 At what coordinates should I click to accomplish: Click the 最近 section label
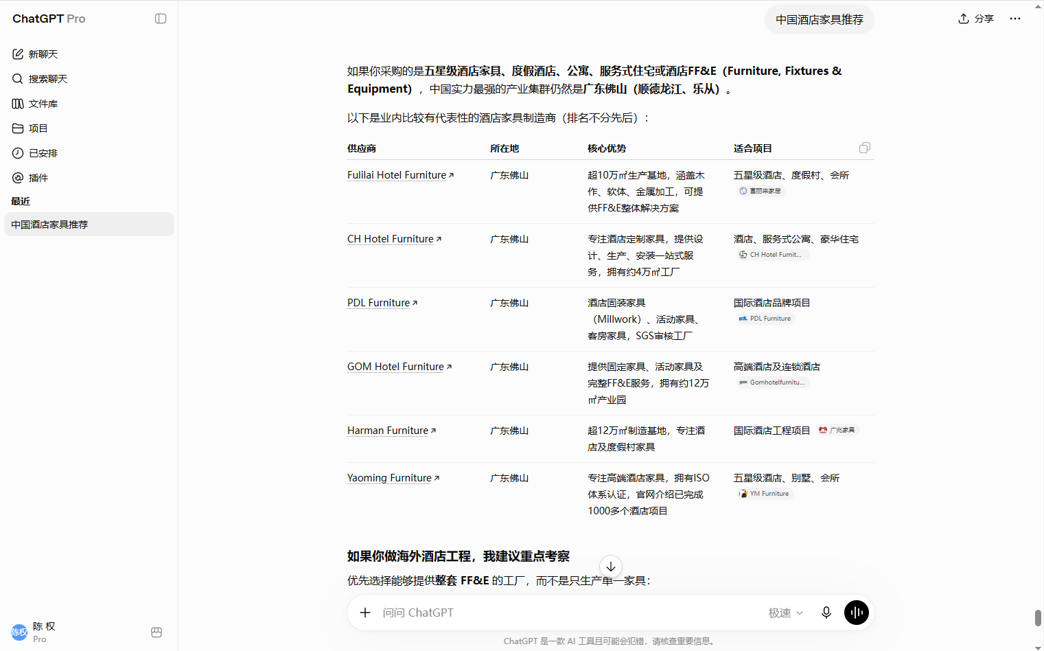pyautogui.click(x=21, y=201)
